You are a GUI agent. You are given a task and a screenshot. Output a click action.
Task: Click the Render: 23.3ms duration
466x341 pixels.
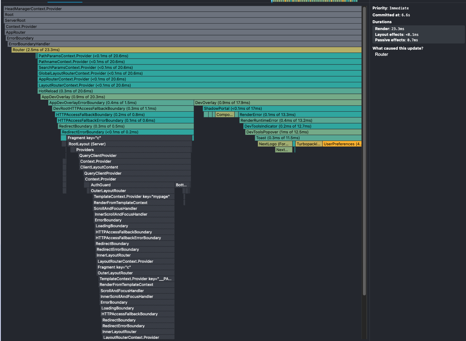click(390, 29)
